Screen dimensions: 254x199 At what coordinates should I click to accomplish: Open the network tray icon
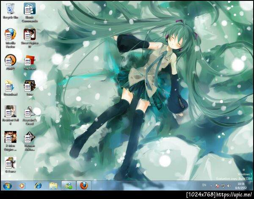[223, 186]
